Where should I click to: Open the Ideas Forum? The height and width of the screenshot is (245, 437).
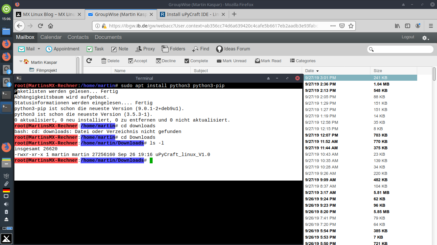tap(233, 49)
